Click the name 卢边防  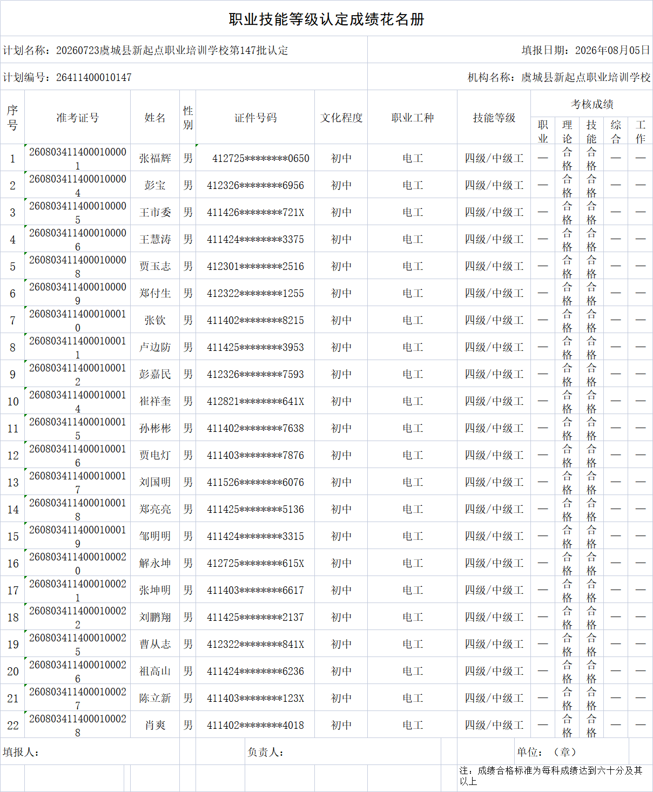[155, 347]
